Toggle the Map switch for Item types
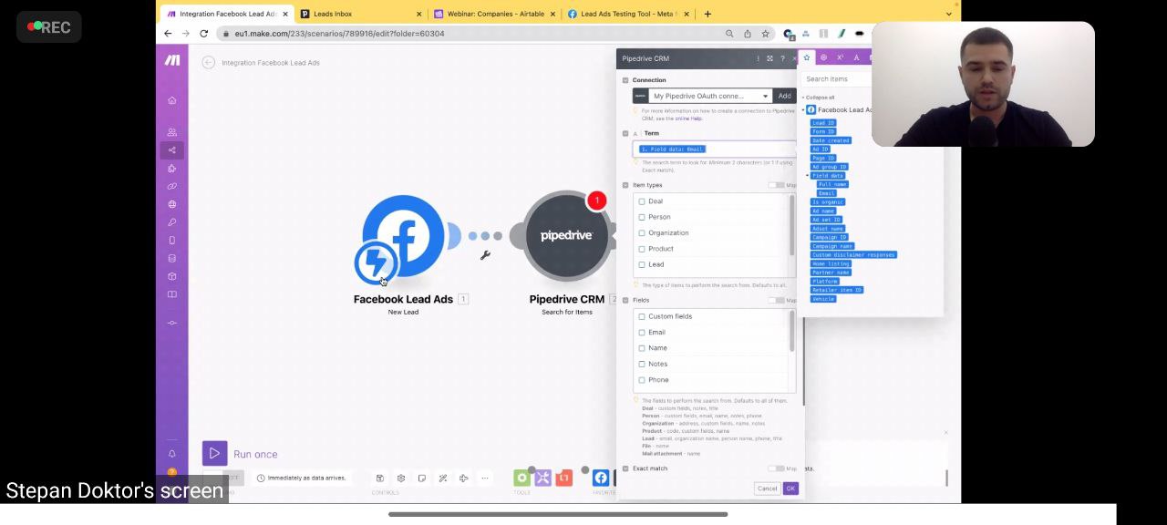This screenshot has width=1167, height=525. [x=775, y=185]
